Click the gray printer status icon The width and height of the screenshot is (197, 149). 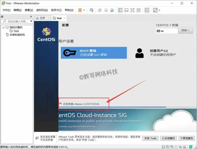pyautogui.click(x=176, y=147)
